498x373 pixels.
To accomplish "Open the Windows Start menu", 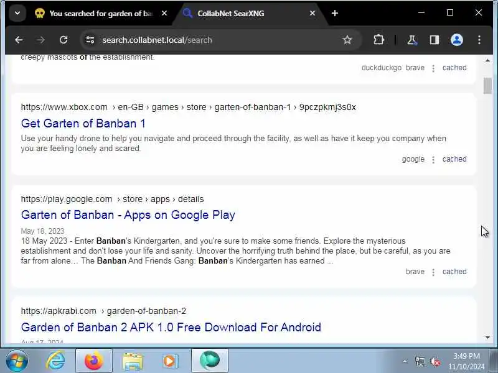I will click(17, 361).
